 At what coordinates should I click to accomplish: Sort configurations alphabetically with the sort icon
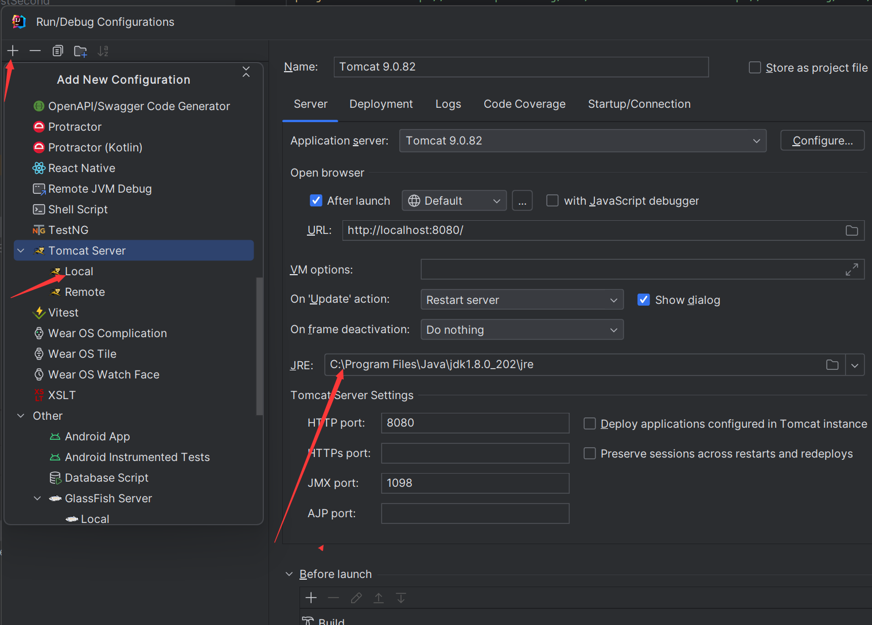(x=103, y=51)
